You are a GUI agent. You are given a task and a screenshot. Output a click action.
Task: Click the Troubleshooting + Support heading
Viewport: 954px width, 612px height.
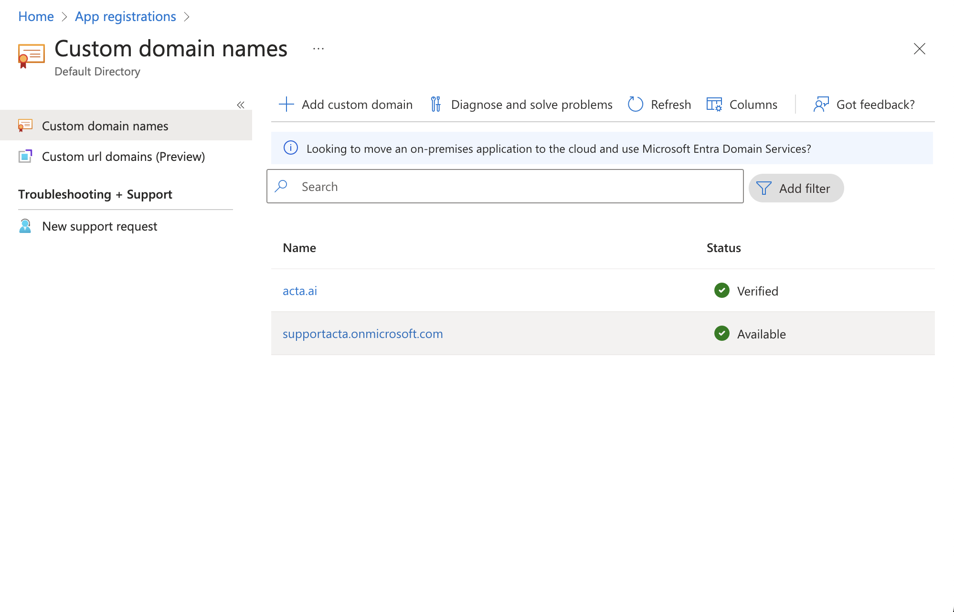pos(95,194)
